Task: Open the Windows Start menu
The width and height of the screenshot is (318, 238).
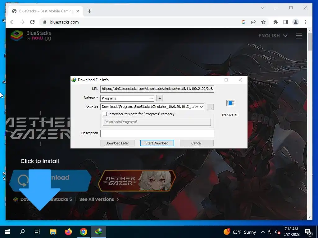Action: pyautogui.click(x=7, y=232)
